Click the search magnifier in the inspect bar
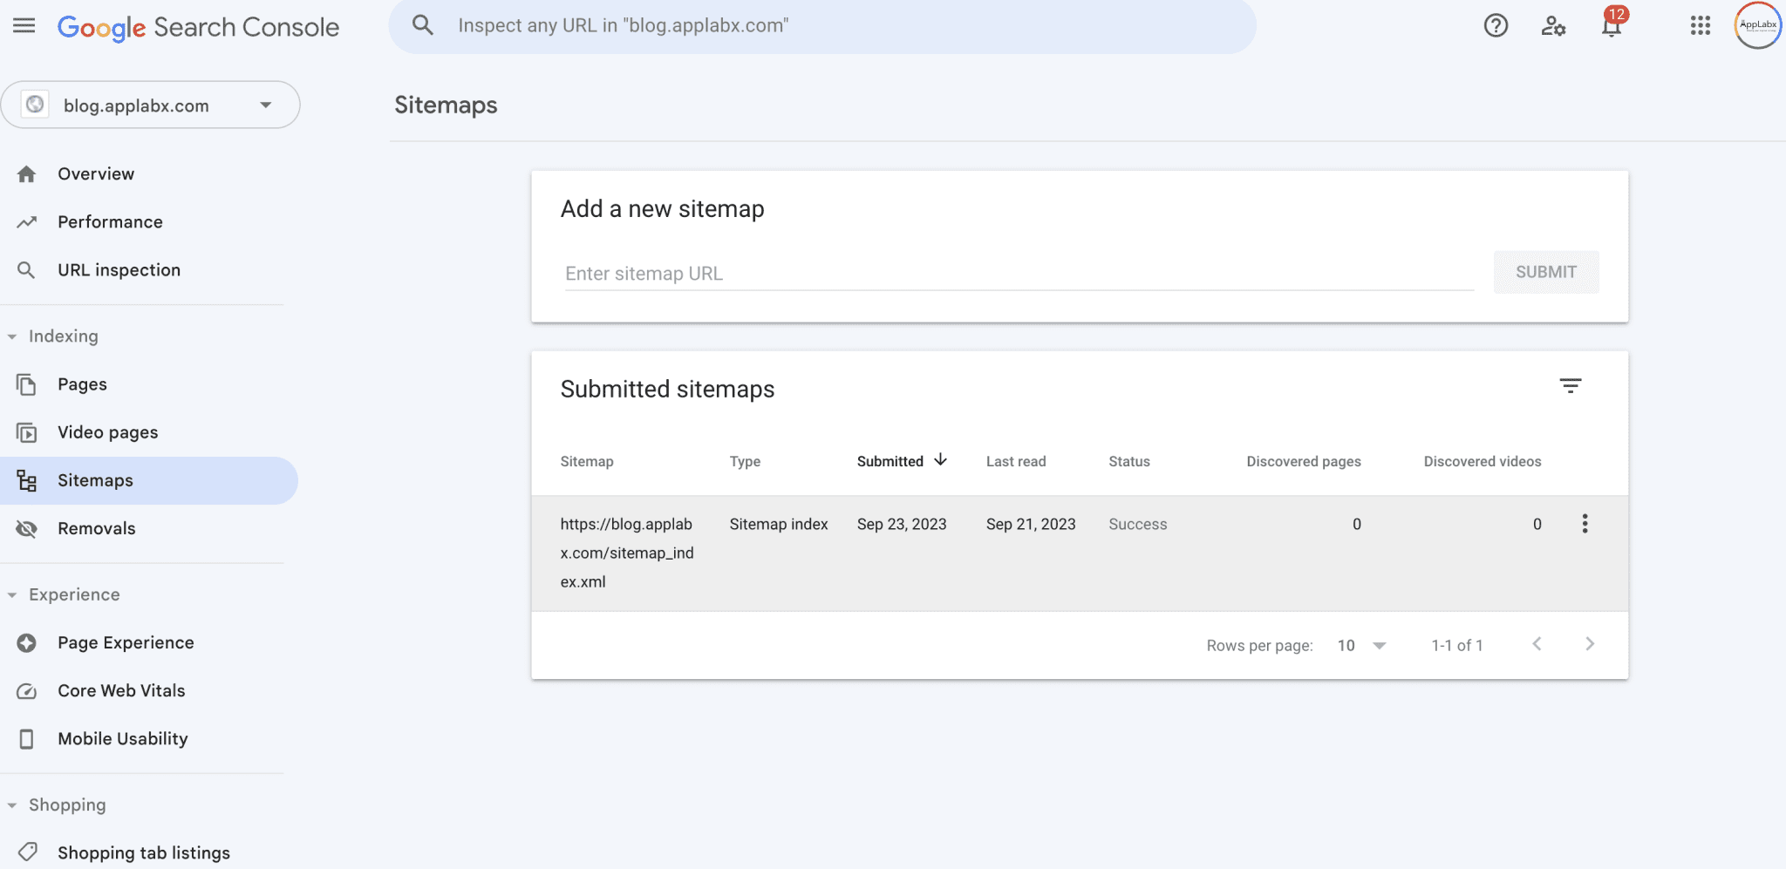This screenshot has width=1786, height=869. 422,25
